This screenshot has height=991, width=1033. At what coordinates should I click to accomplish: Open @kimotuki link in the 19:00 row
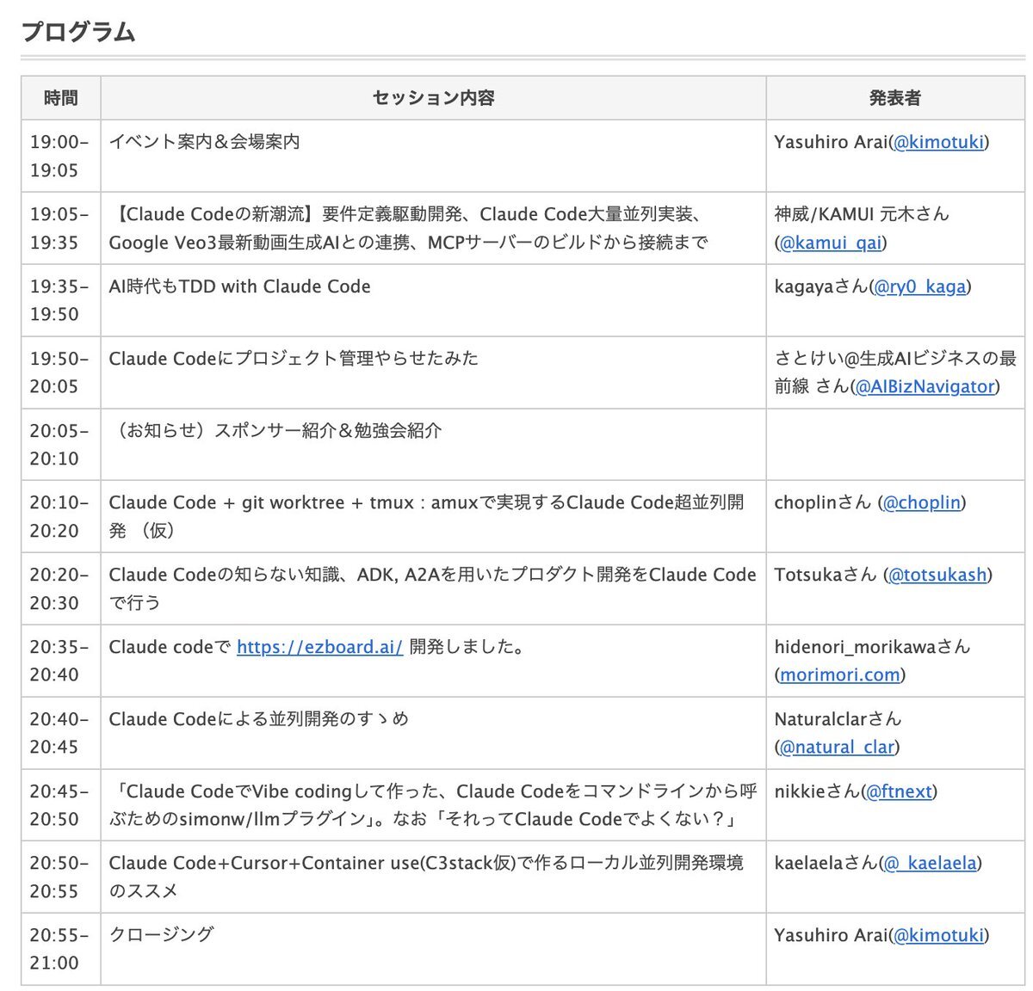[938, 142]
